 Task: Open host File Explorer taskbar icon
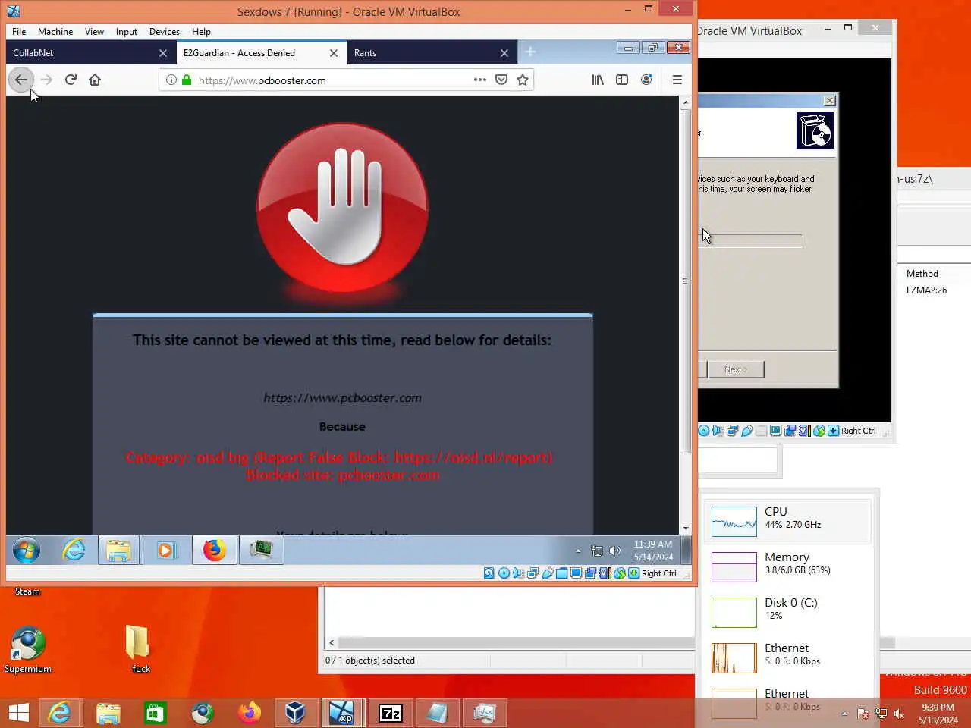point(108,713)
